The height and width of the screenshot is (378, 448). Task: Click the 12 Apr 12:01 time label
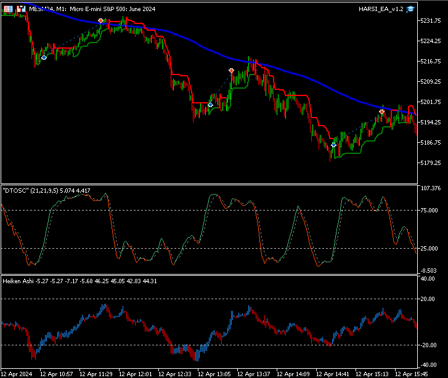(136, 374)
